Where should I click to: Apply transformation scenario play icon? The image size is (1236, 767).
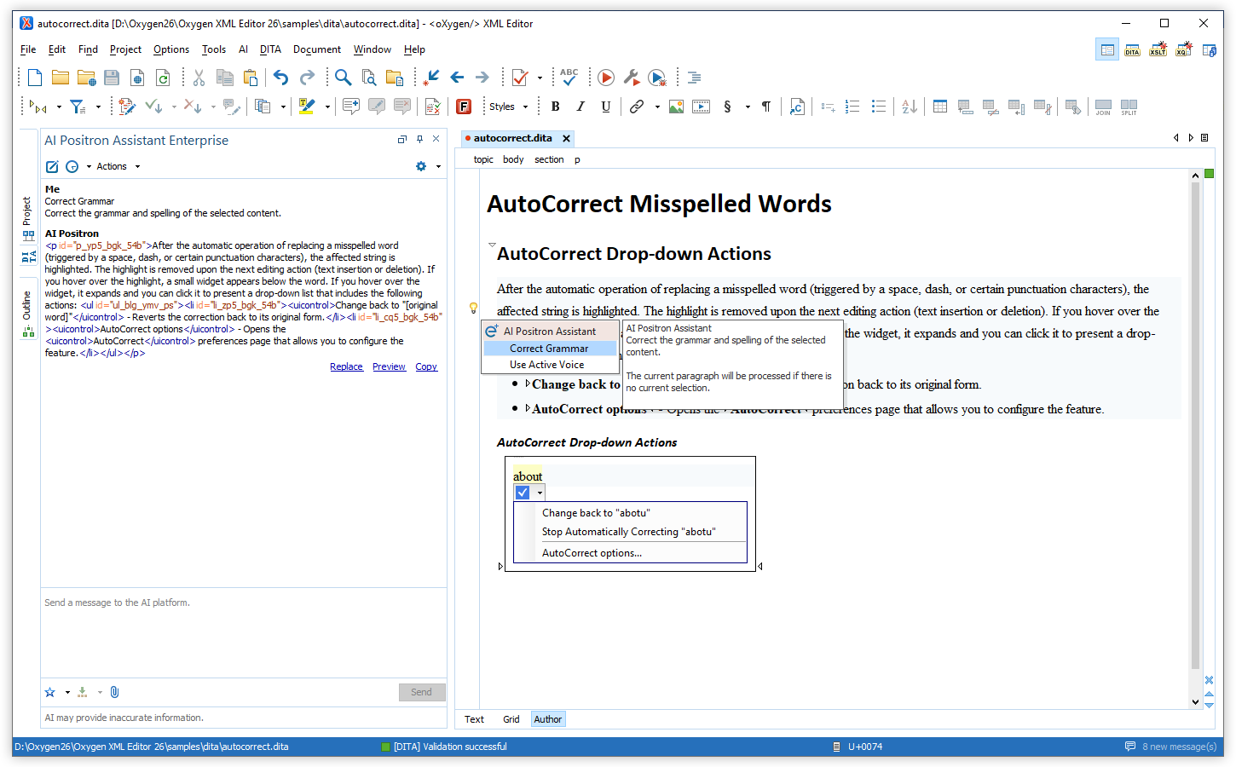pyautogui.click(x=606, y=78)
